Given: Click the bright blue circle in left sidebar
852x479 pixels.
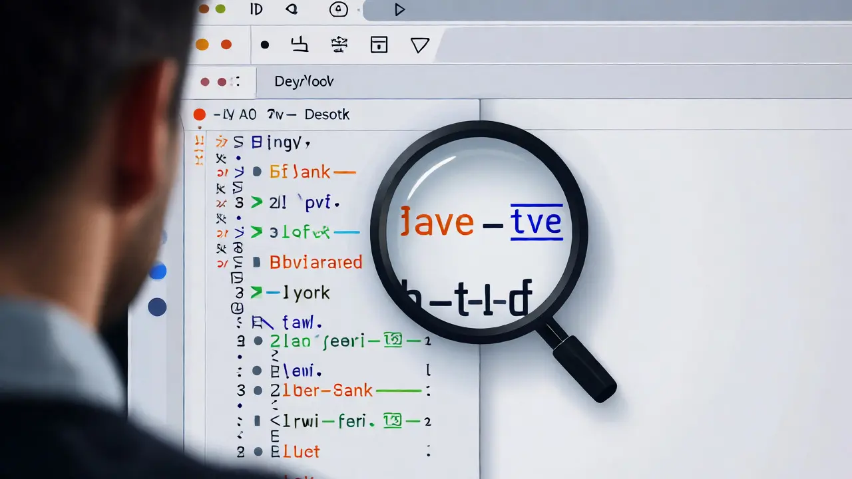Looking at the screenshot, I should pyautogui.click(x=158, y=271).
